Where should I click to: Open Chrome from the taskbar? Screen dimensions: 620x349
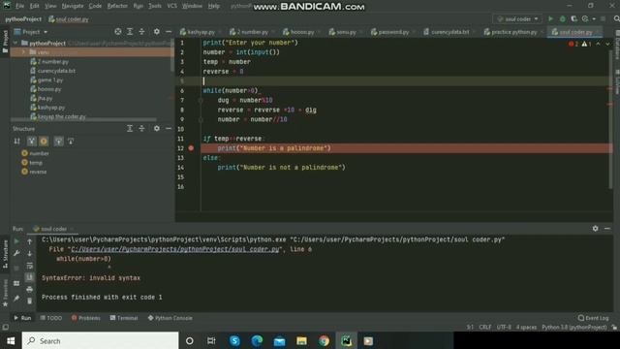pos(324,340)
